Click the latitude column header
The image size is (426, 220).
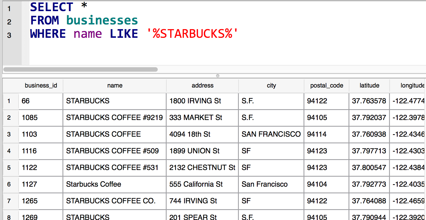point(369,86)
